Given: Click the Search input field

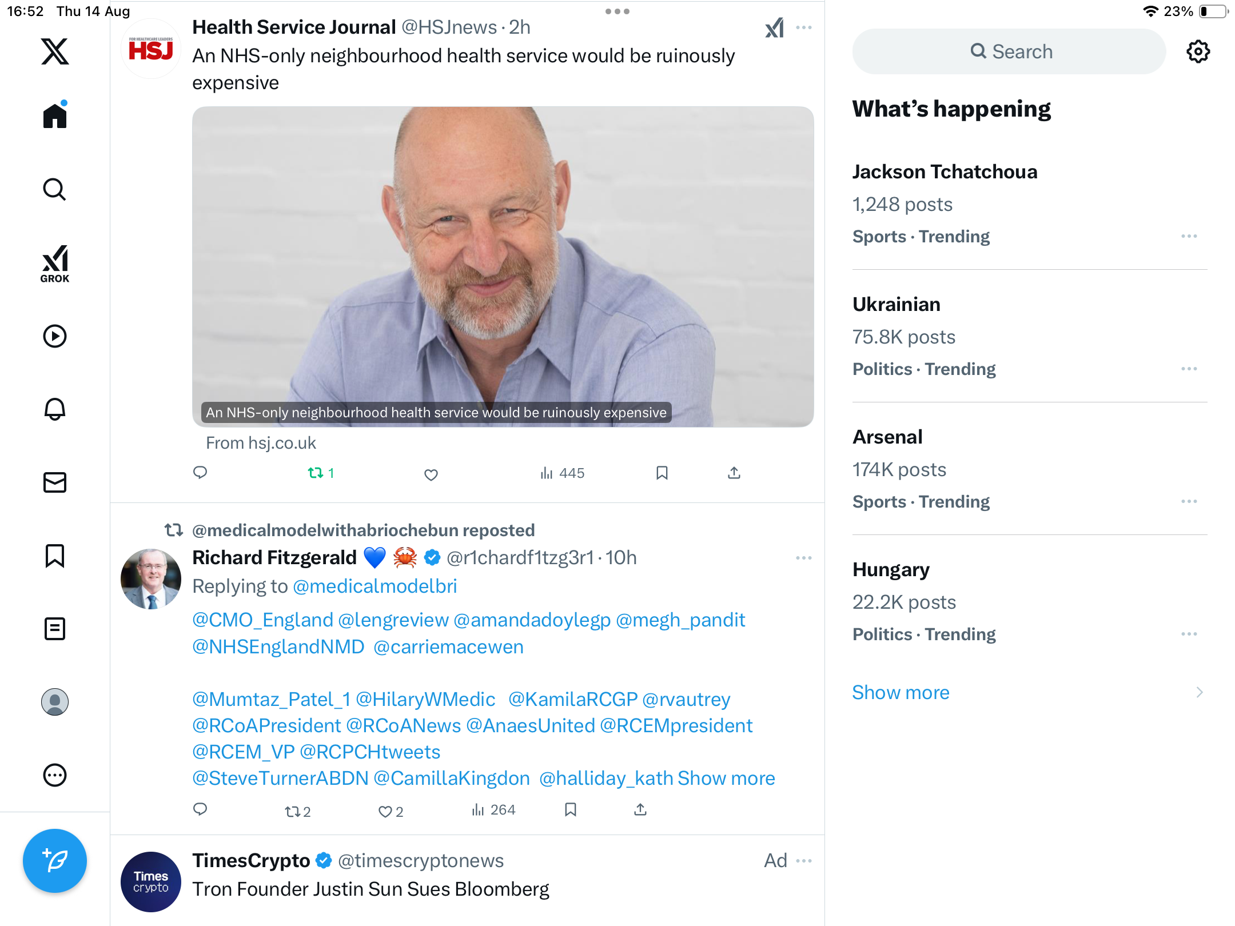Looking at the screenshot, I should coord(1009,51).
